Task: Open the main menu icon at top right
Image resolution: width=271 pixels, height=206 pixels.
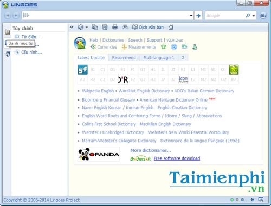Action: (263, 16)
